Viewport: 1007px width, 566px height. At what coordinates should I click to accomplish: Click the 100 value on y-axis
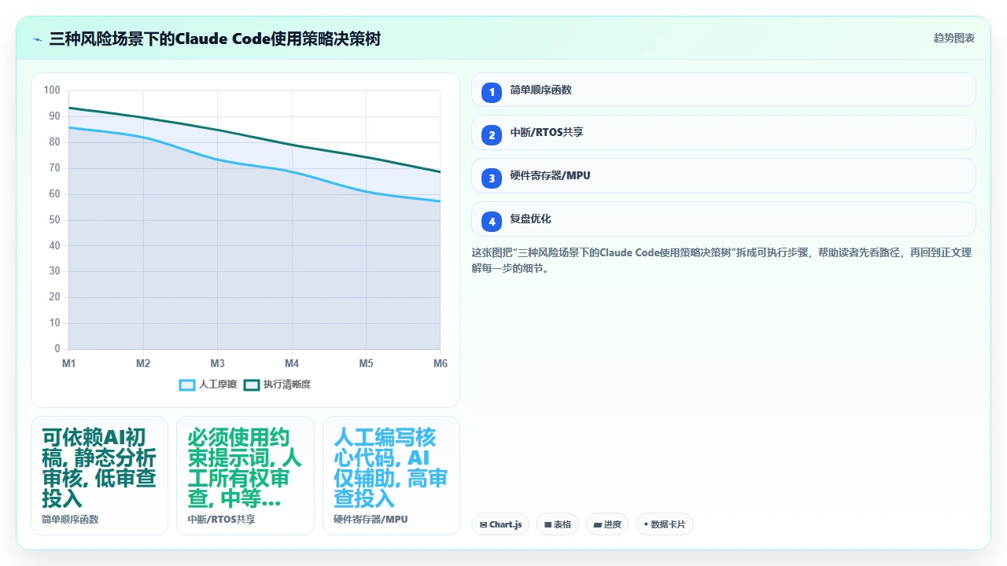click(x=52, y=90)
